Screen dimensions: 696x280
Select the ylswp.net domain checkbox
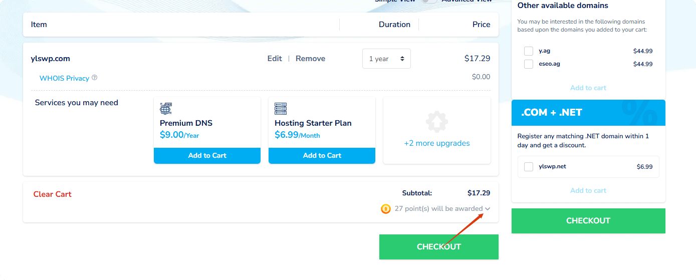pos(528,167)
